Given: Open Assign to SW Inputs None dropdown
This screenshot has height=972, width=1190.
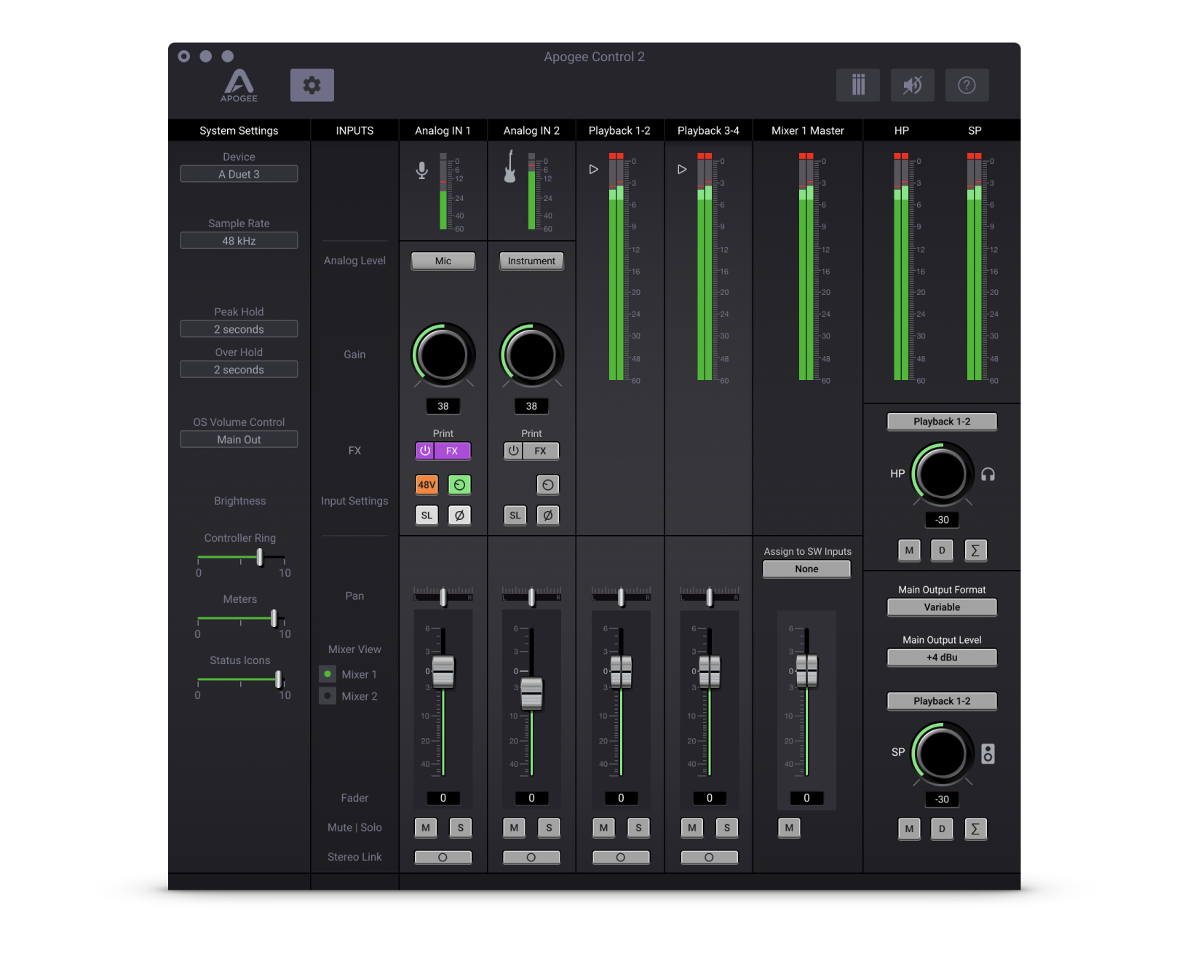Looking at the screenshot, I should tap(806, 569).
